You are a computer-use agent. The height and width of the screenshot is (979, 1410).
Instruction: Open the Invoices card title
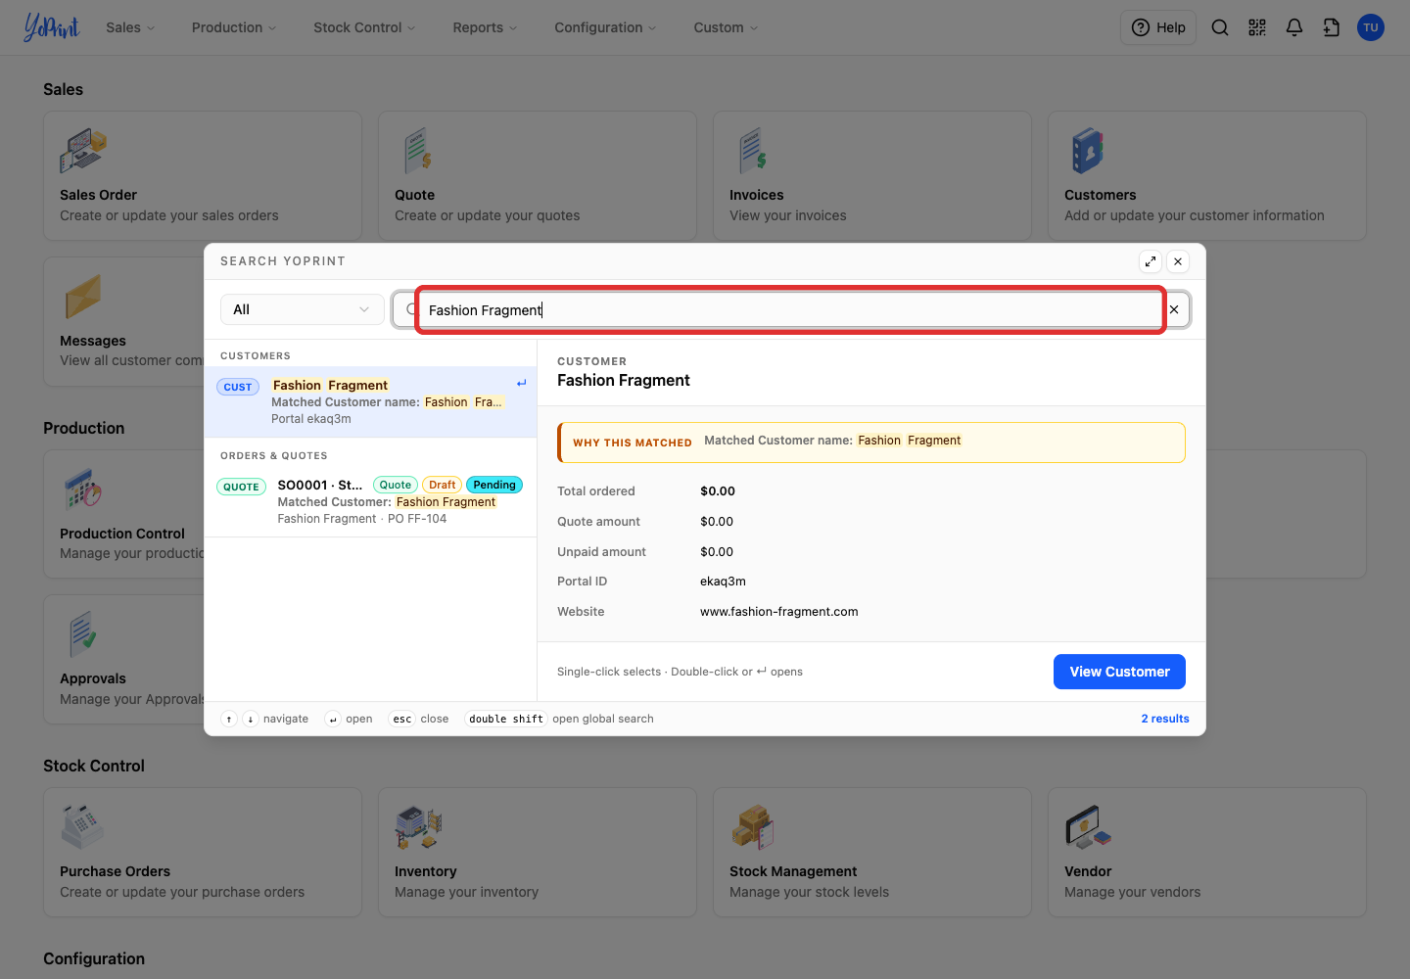point(757,195)
